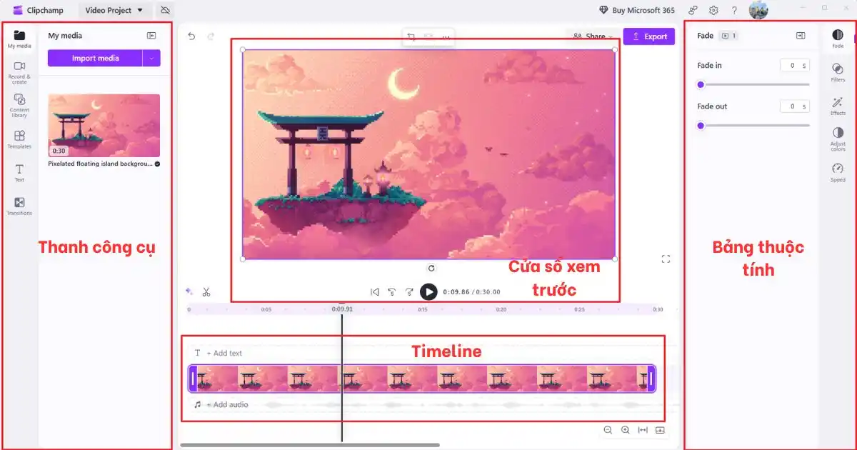
Task: Click the fit icon in floating toolbar
Action: click(428, 37)
